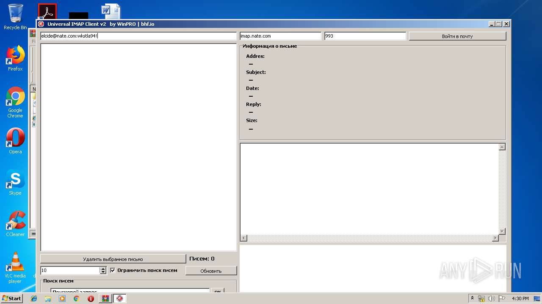Viewport: 542px width, 304px height.
Task: Click the Обновить refresh button
Action: point(211,271)
